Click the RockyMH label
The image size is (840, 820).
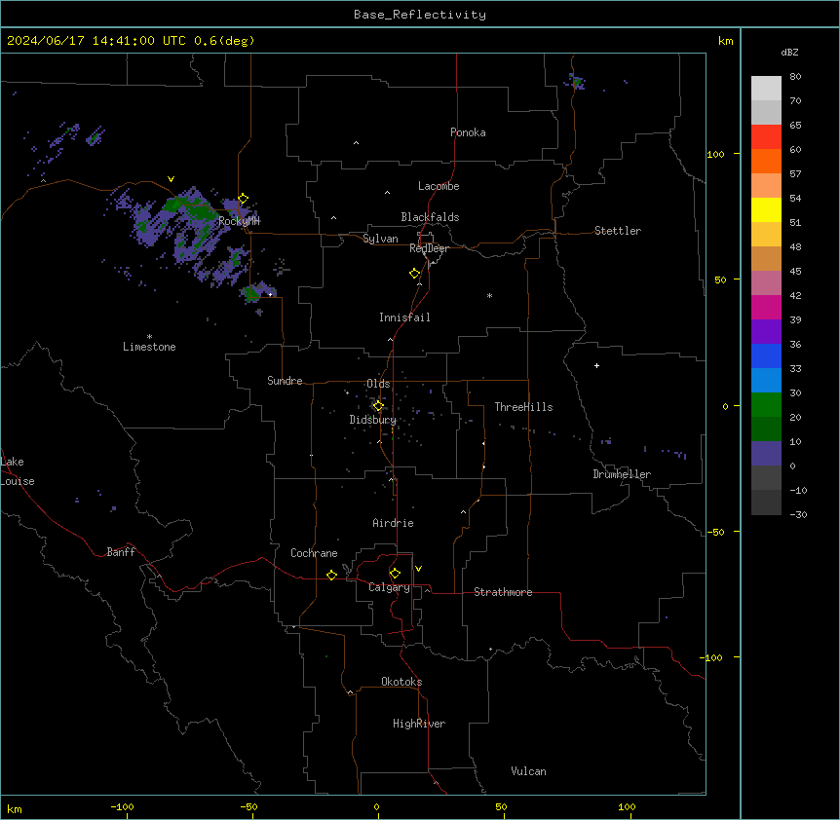pos(239,221)
